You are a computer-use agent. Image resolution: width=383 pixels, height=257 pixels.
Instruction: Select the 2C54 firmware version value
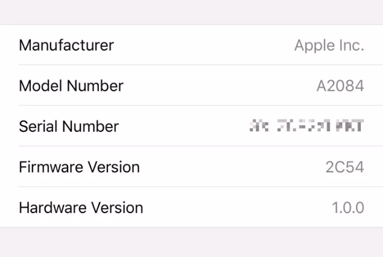[344, 167]
